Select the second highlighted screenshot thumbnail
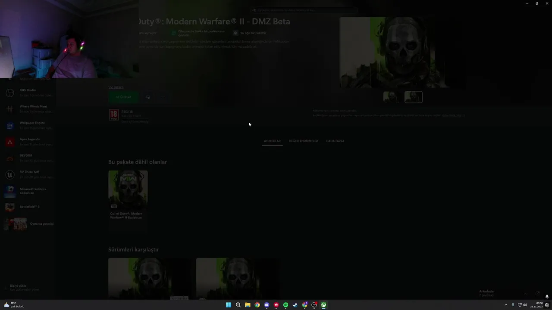552x310 pixels. [x=413, y=97]
